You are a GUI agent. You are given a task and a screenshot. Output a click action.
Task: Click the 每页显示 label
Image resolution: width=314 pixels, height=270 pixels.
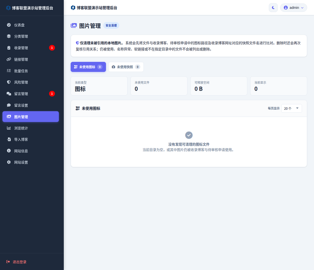(x=274, y=108)
